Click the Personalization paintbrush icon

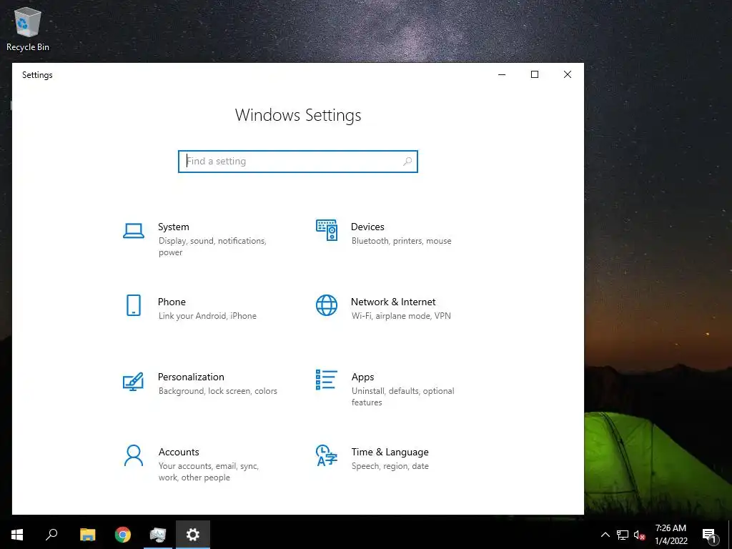(x=134, y=381)
